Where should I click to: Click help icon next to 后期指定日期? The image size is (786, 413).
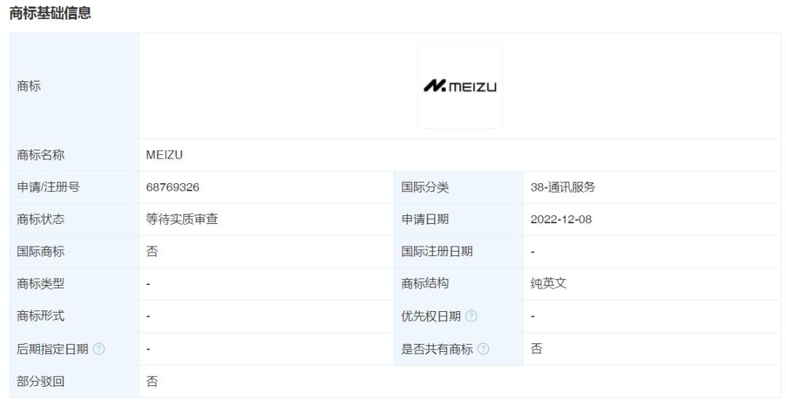99,349
